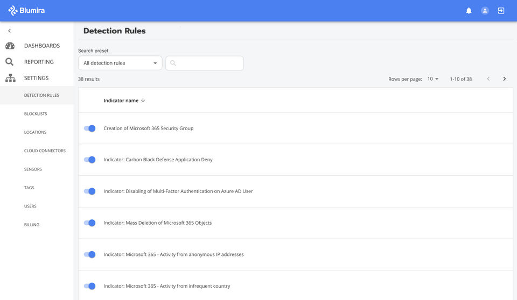Collapse the sidebar with the back chevron
The height and width of the screenshot is (300, 517).
(9, 31)
